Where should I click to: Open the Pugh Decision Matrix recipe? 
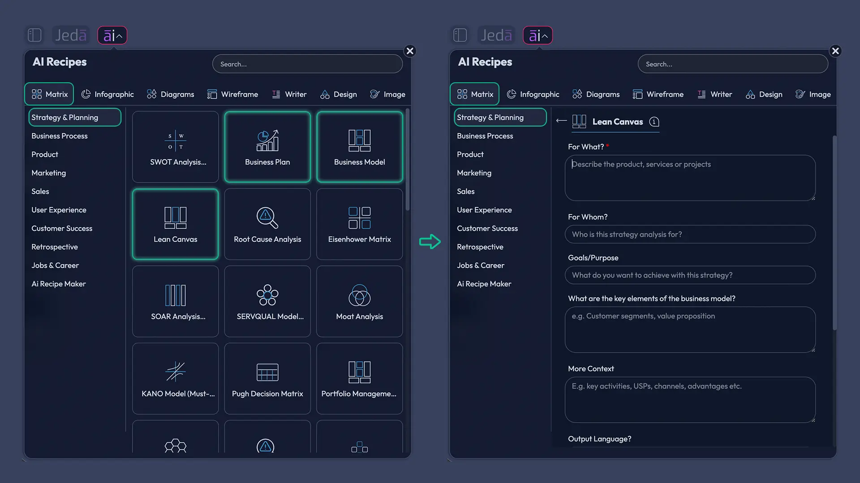(x=267, y=379)
